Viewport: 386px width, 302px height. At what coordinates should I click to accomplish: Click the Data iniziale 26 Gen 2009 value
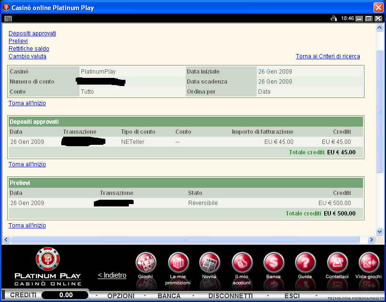pos(275,72)
